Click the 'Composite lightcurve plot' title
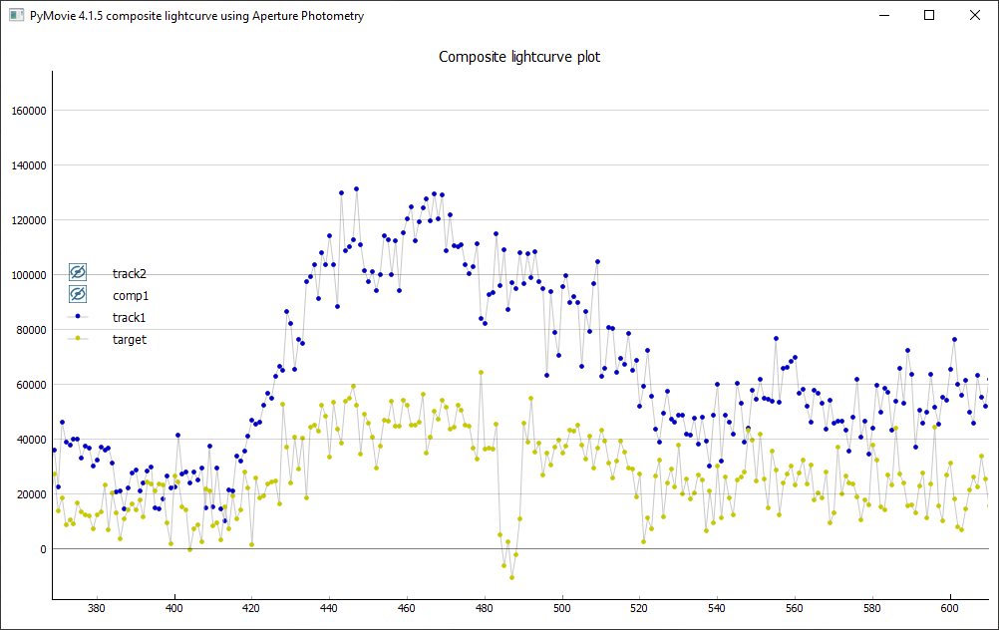Screen dimensions: 999x630 (519, 57)
